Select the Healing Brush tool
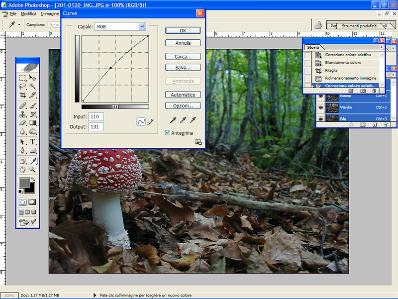This screenshot has width=398, height=299. (22, 105)
